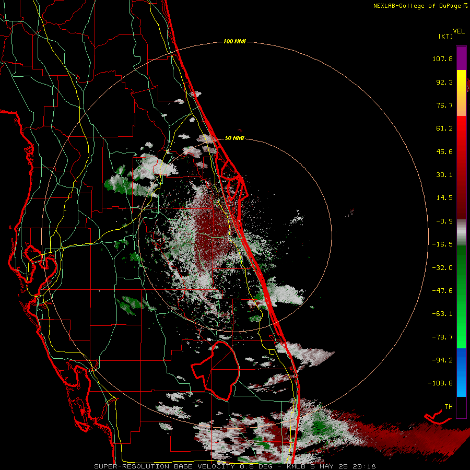The height and width of the screenshot is (470, 470).
Task: Click the yellow-orange segment of the color bar
Action: [461, 93]
